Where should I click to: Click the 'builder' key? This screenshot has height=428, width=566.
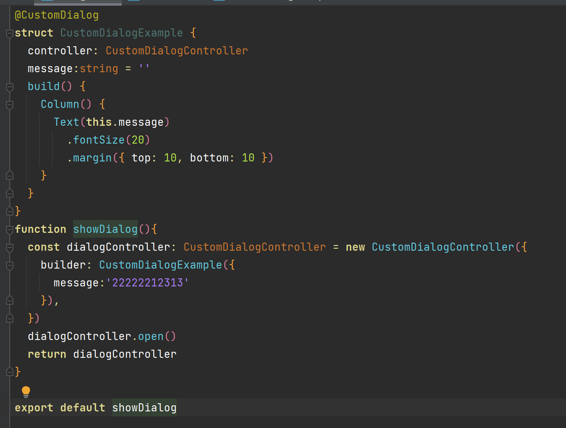(63, 265)
